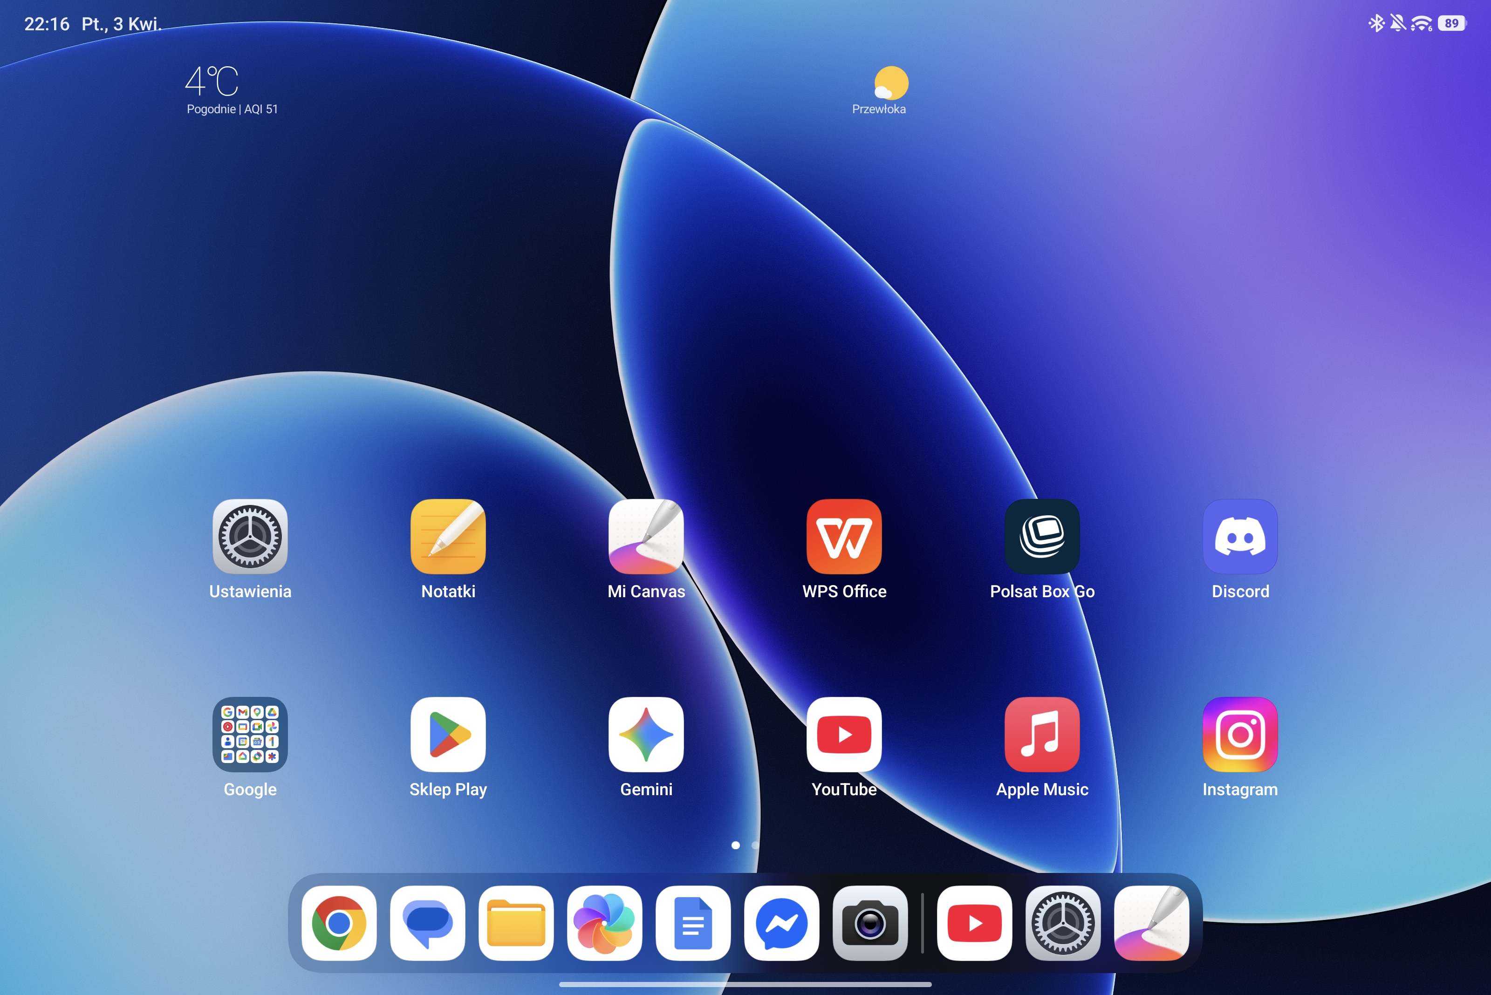
Task: Open Discord app
Action: (x=1240, y=537)
